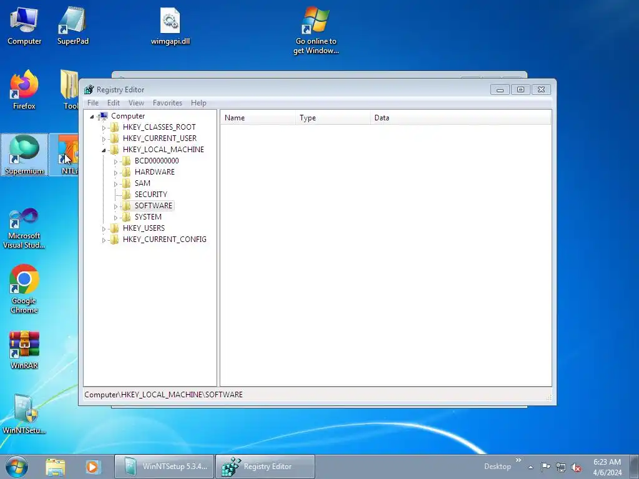The image size is (639, 479).
Task: Click the Desktop toolbar label
Action: (497, 467)
